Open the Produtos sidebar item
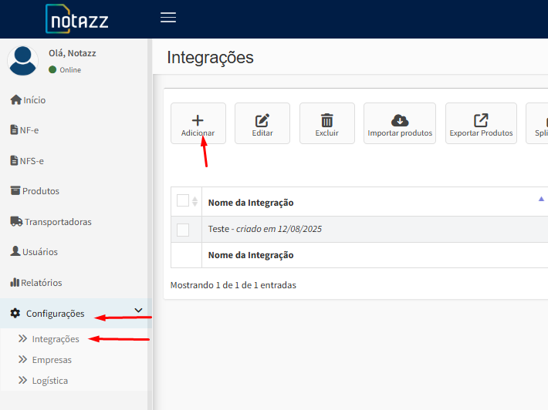 click(40, 191)
